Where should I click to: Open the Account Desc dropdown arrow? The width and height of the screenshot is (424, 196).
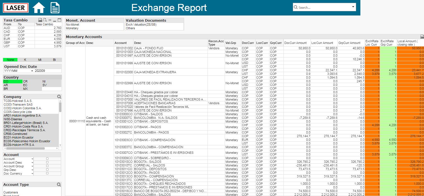pyautogui.click(x=32, y=163)
